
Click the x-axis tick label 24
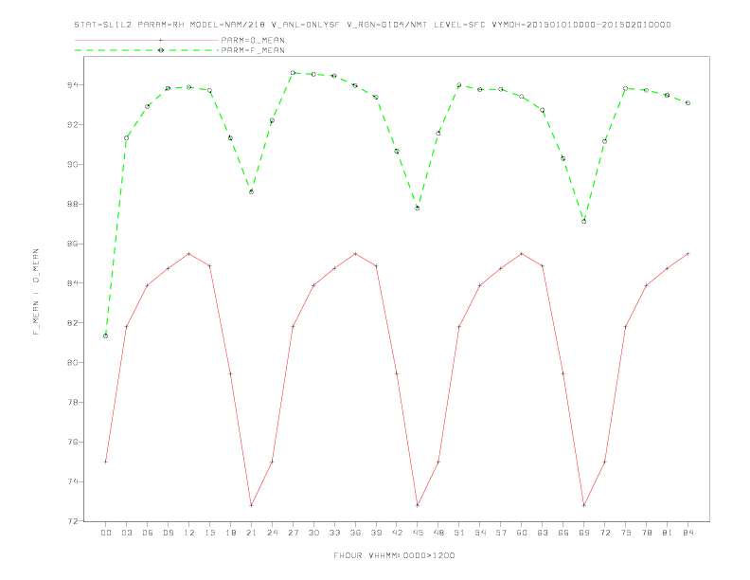click(x=272, y=533)
